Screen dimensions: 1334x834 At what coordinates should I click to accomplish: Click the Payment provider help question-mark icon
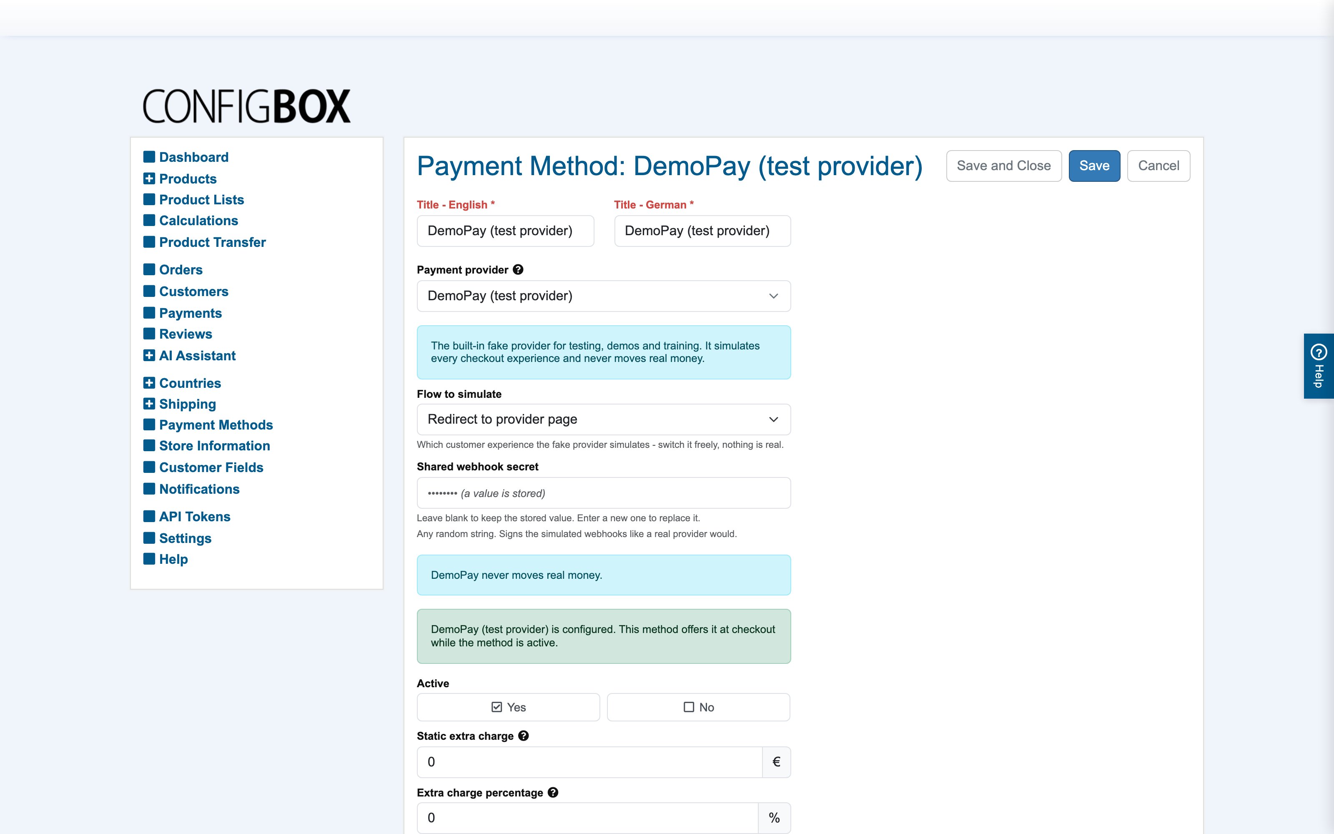[x=518, y=270]
